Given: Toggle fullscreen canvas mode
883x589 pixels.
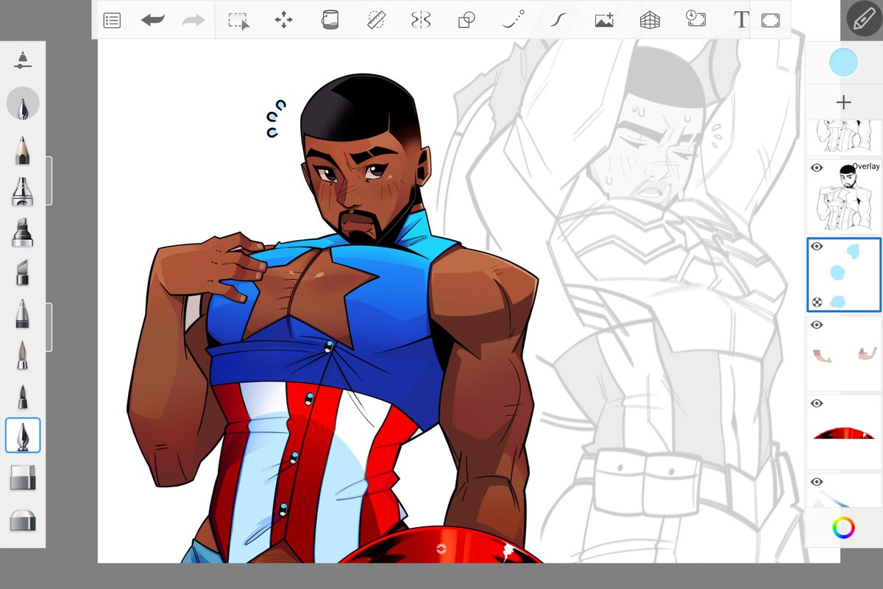Looking at the screenshot, I should 770,21.
